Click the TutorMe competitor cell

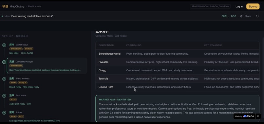pyautogui.click(x=104, y=79)
